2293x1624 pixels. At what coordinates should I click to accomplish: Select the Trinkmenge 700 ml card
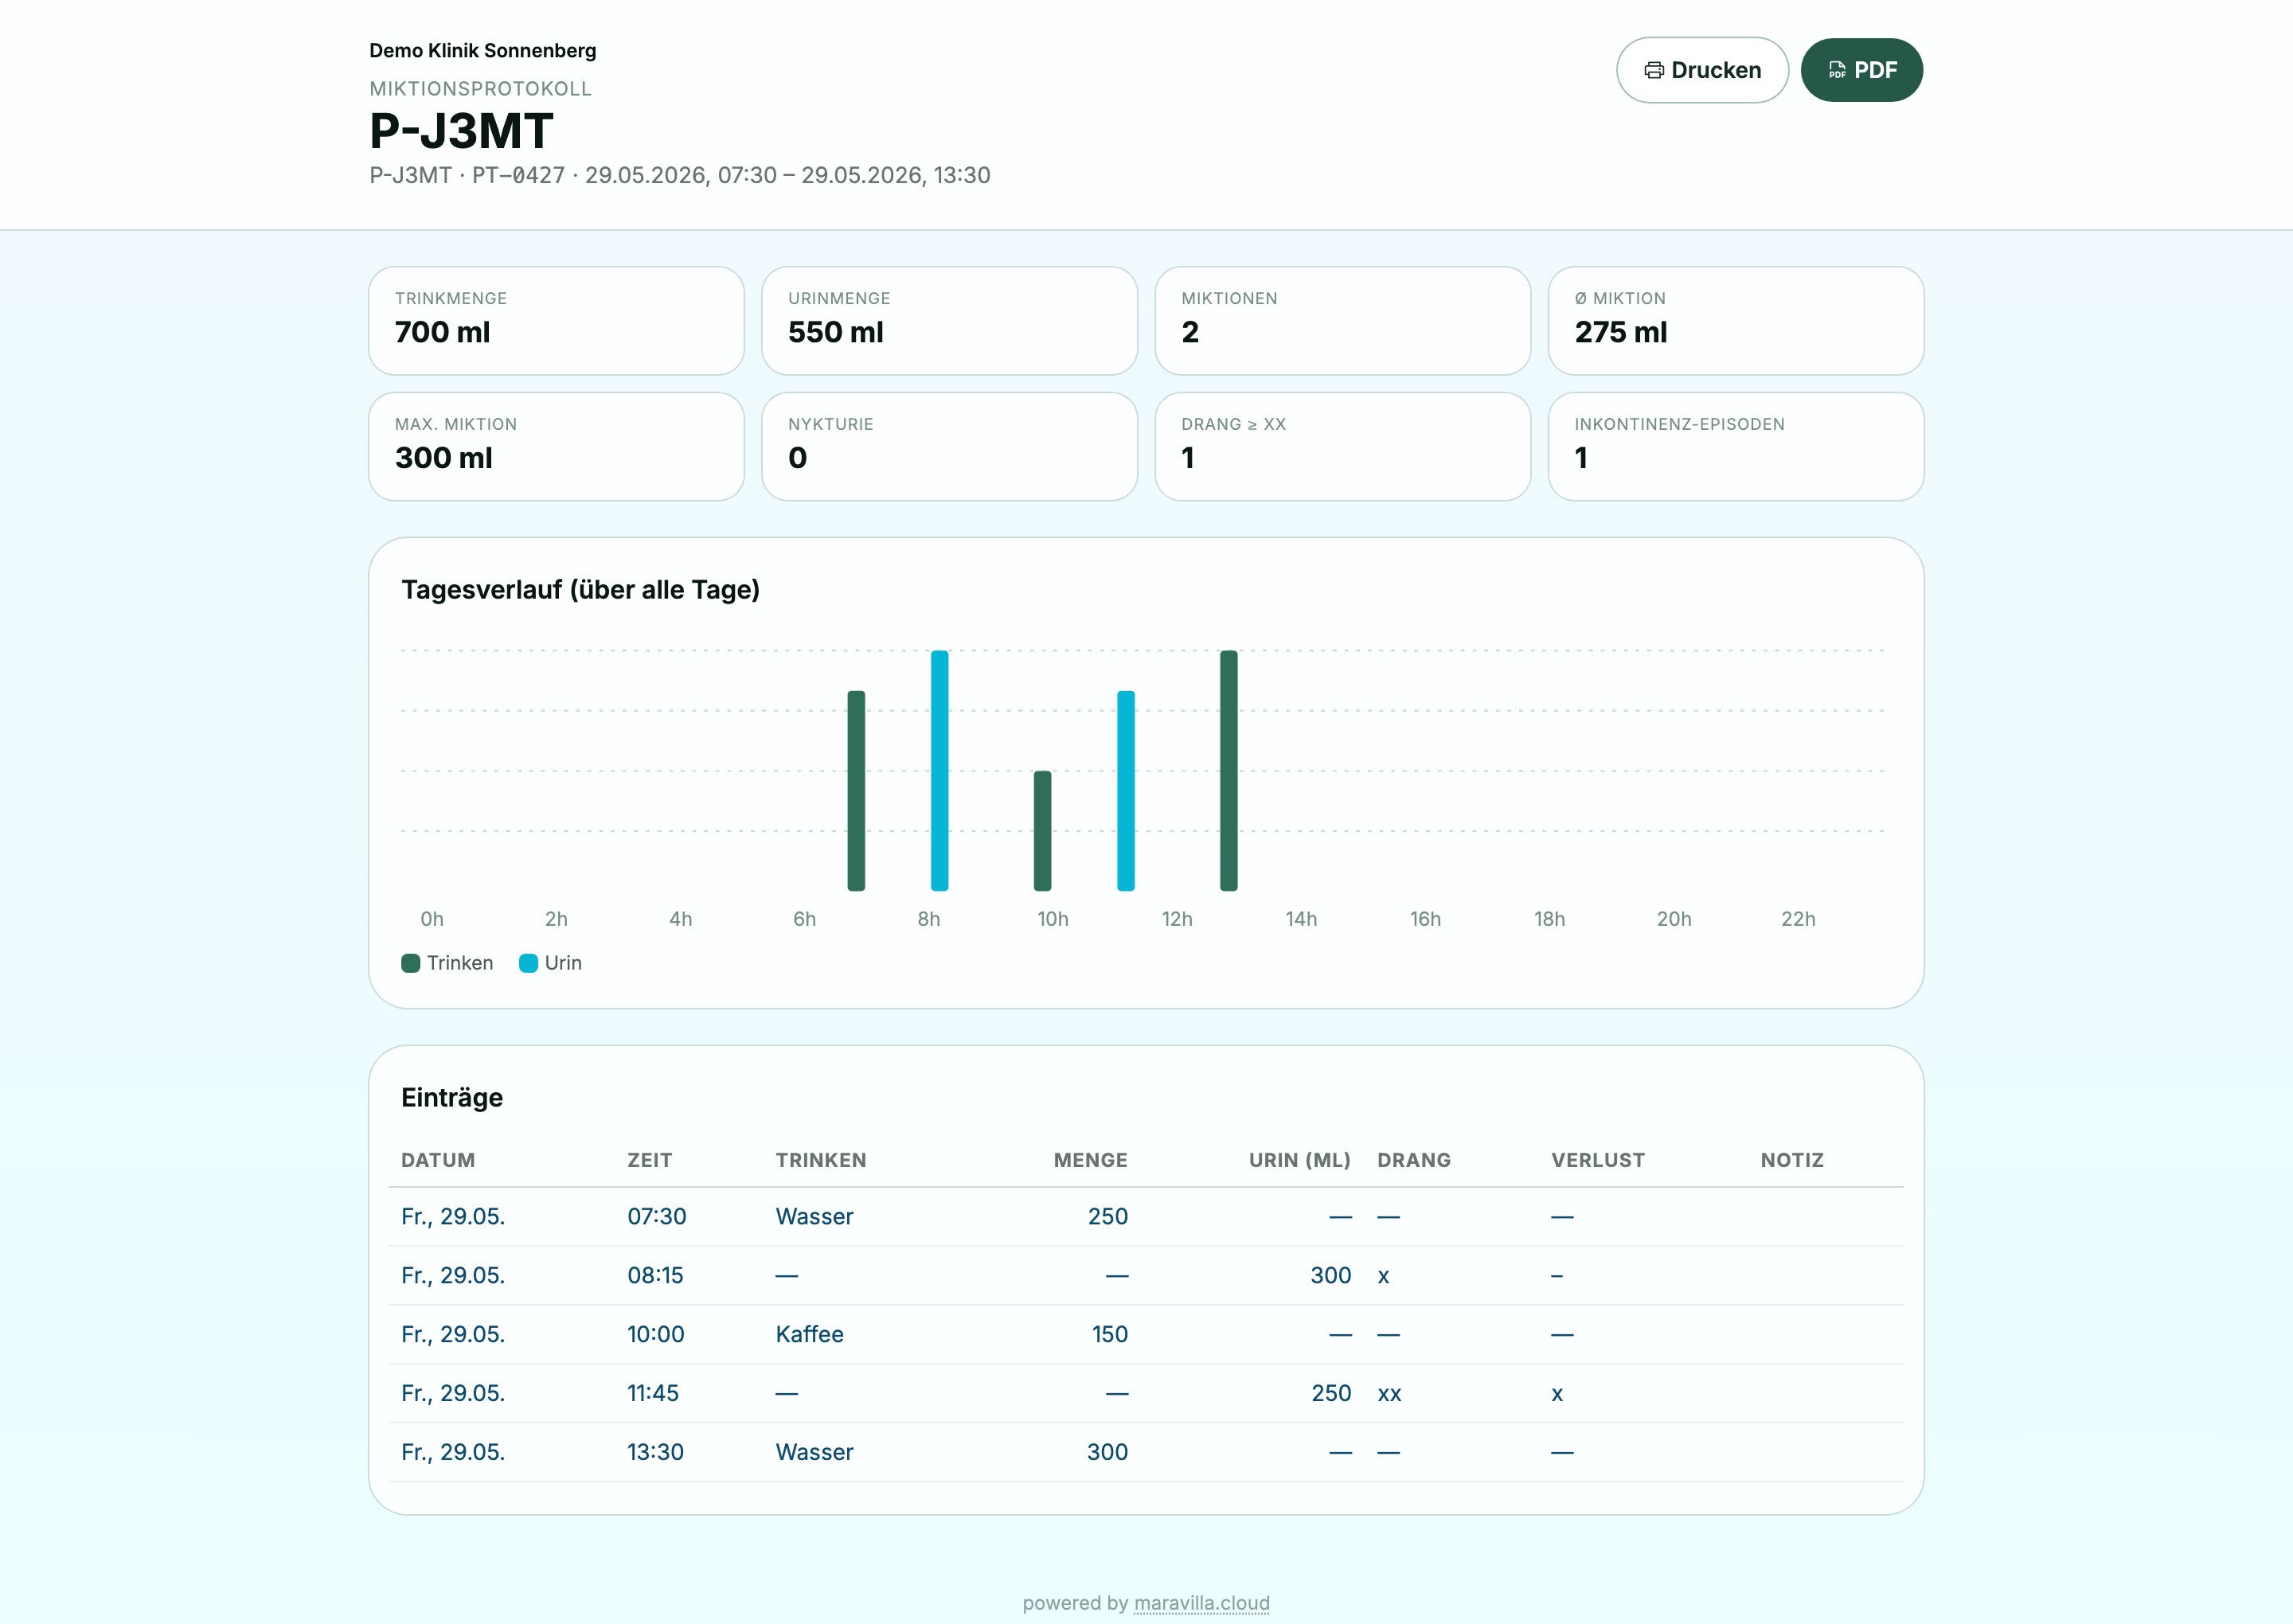(x=556, y=321)
